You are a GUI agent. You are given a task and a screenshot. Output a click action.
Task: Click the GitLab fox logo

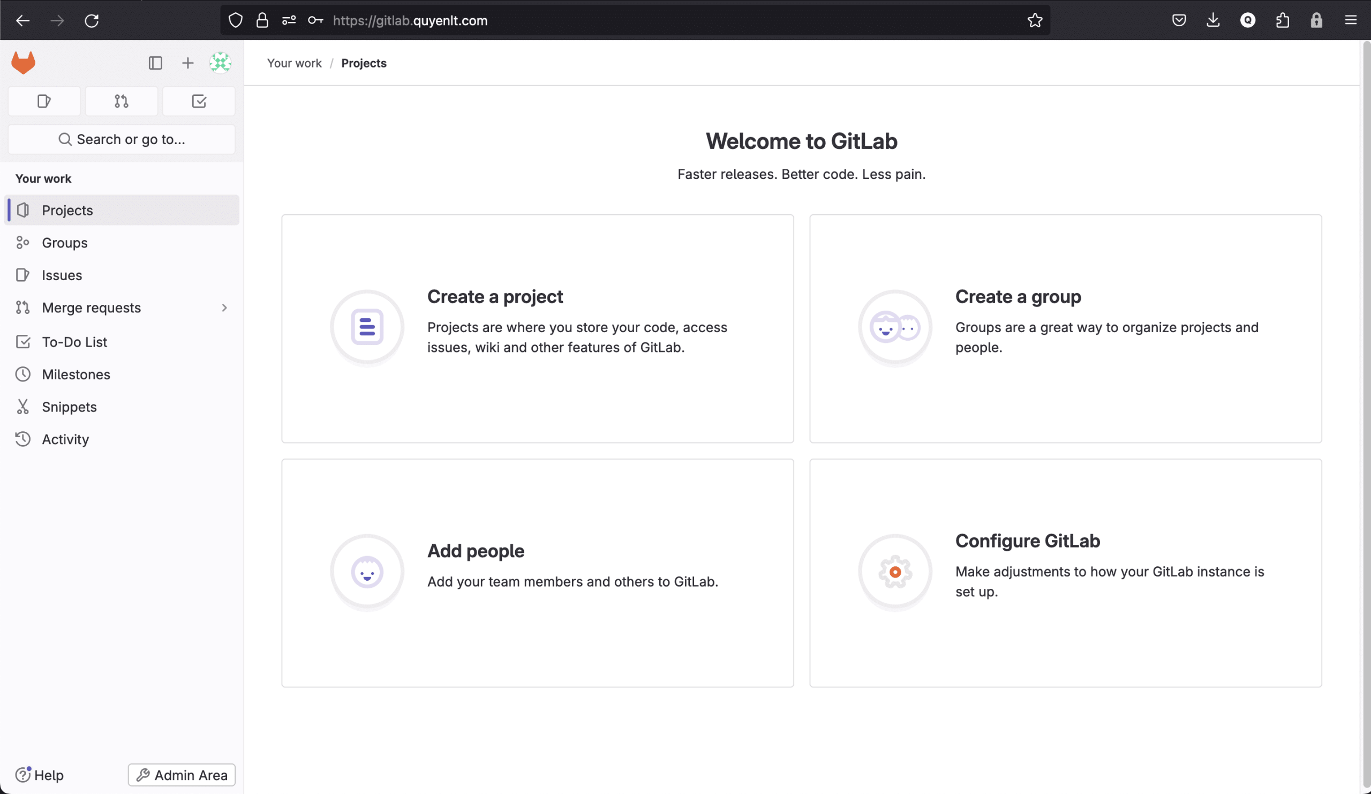(x=24, y=62)
